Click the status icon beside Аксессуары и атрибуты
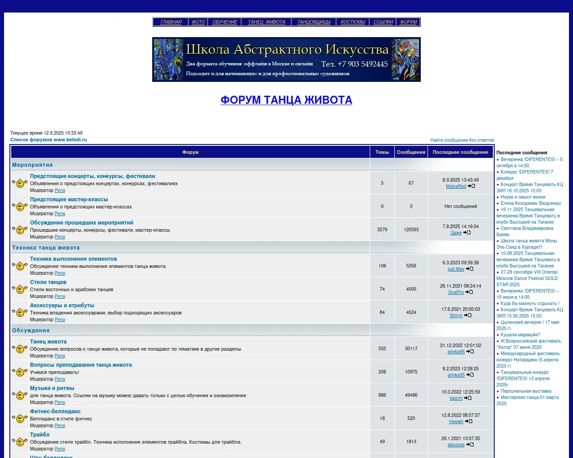Screen dimensions: 573x458 20,312
